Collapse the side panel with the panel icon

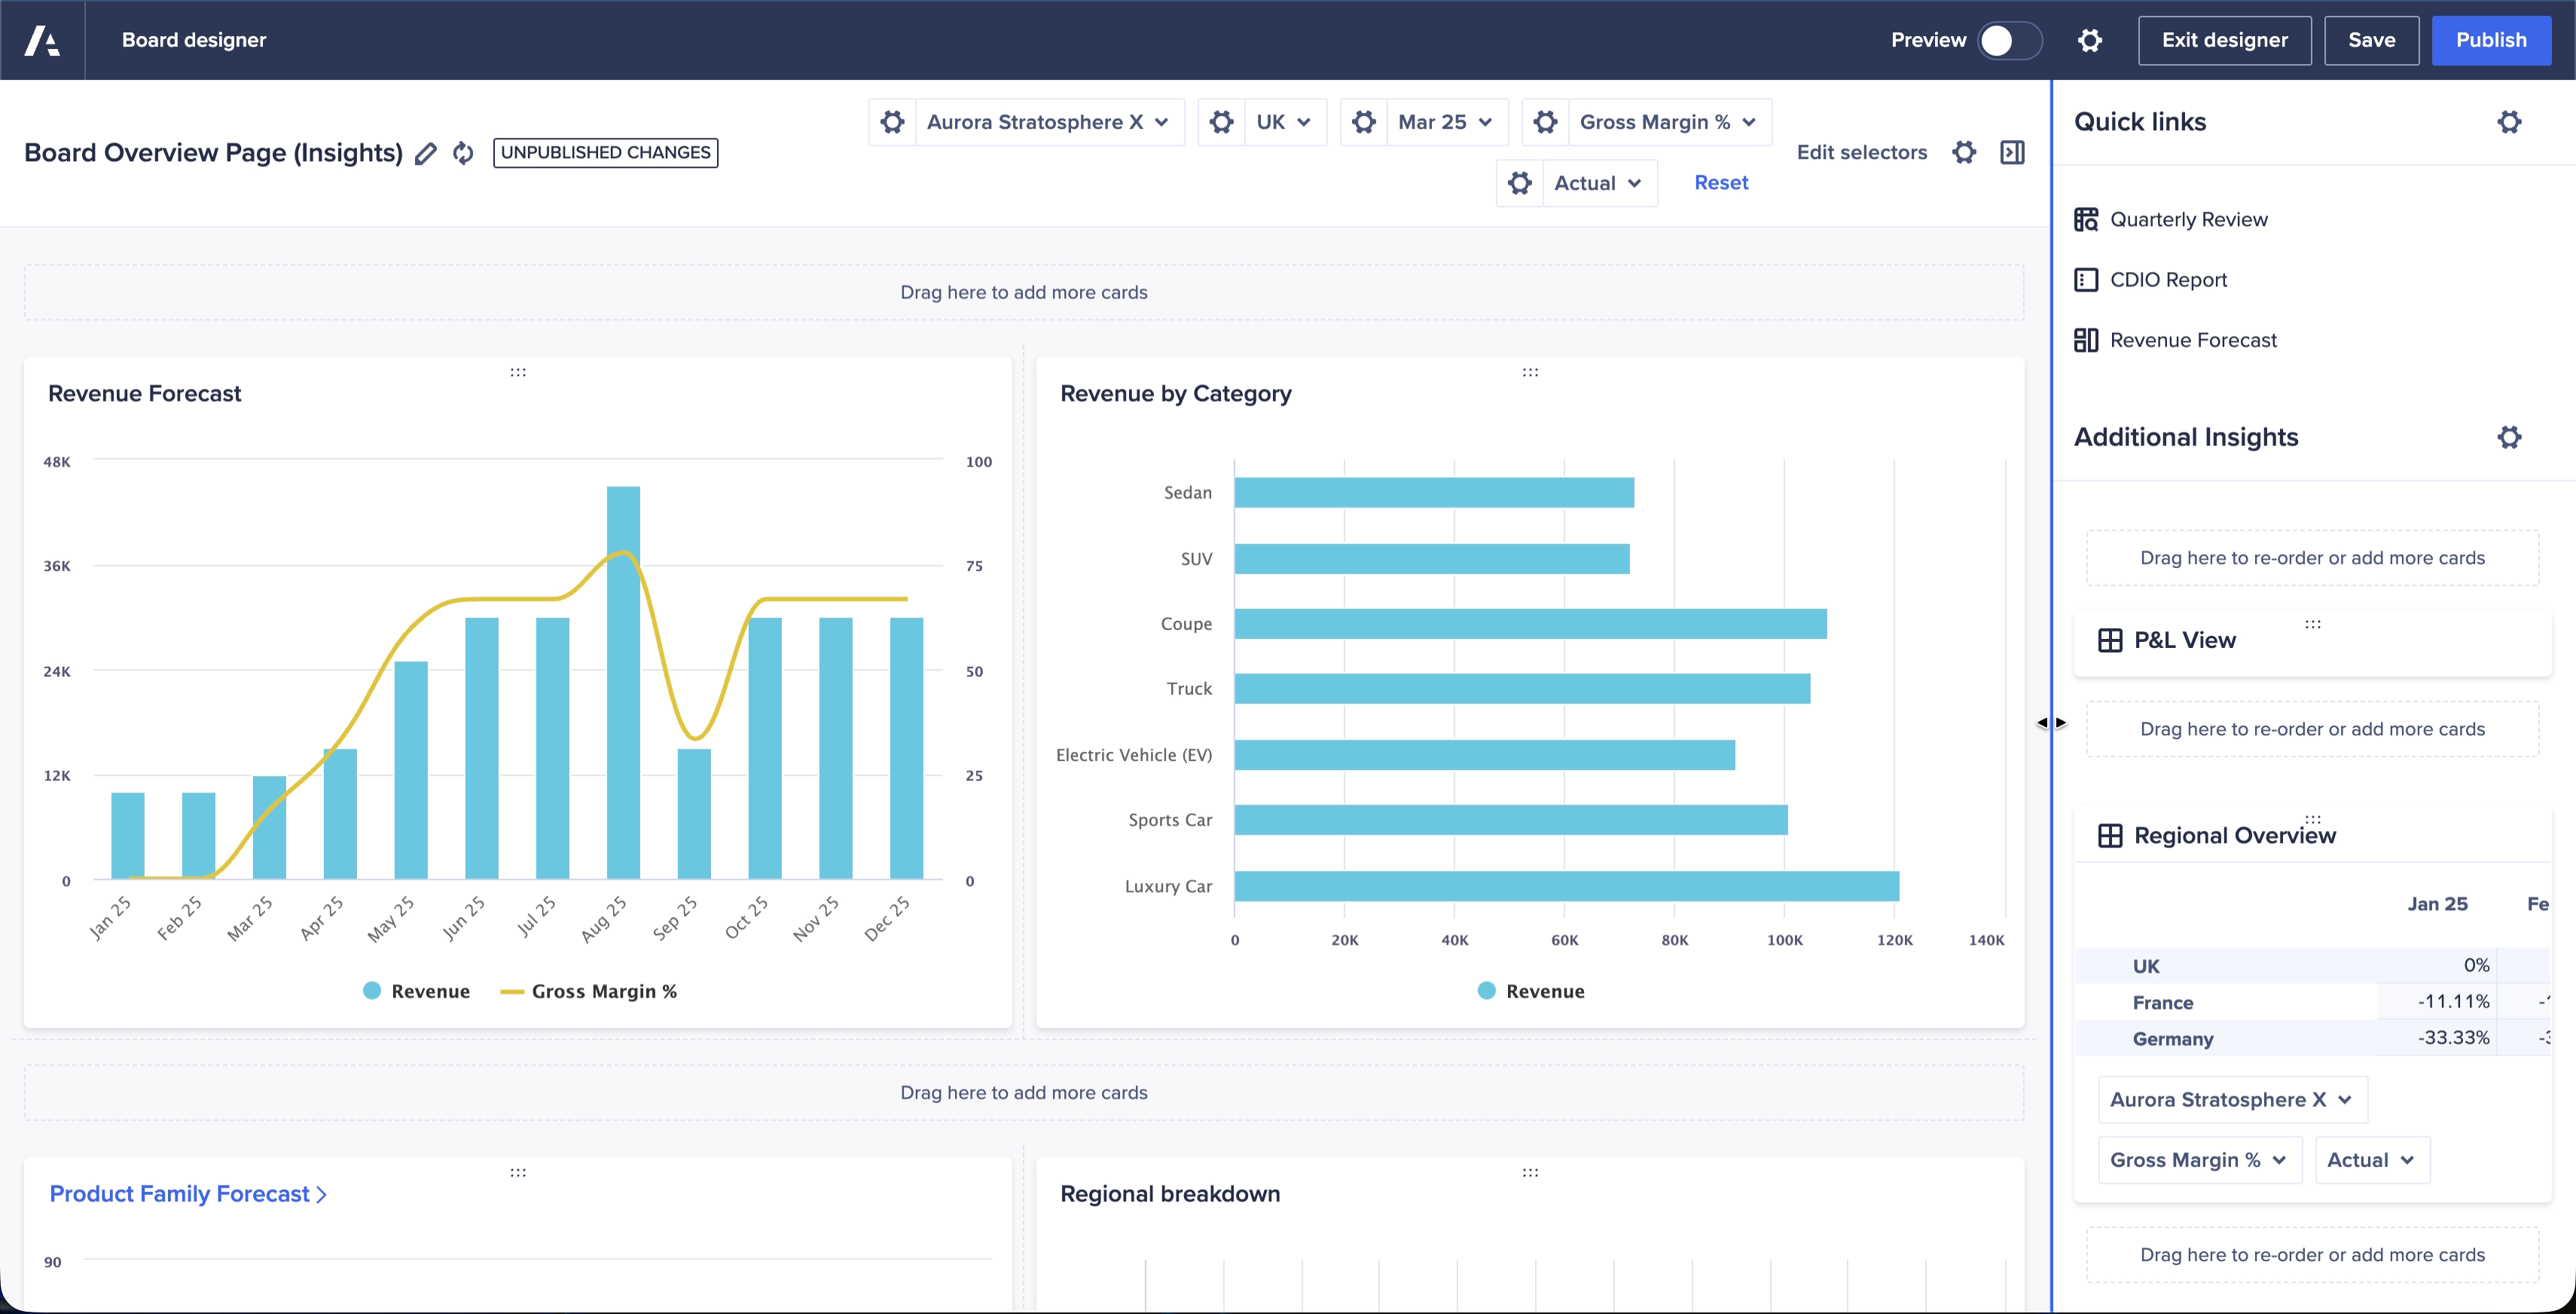(2012, 152)
